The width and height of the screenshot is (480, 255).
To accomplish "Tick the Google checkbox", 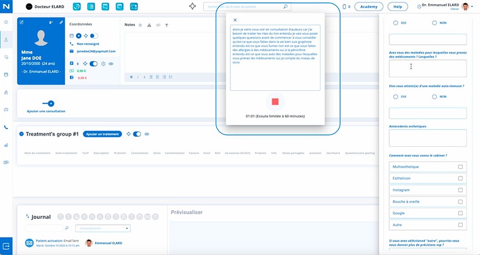I will click(460, 213).
